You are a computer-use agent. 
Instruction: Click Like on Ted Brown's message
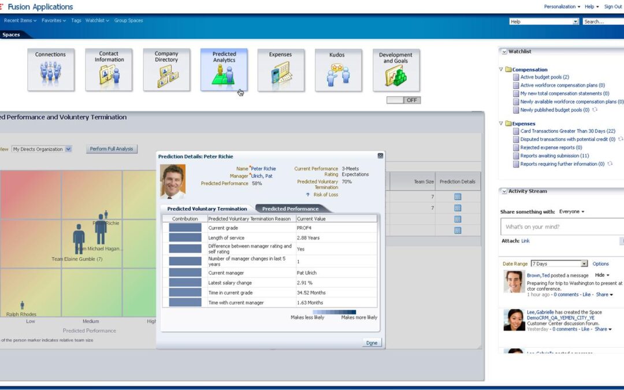coord(586,295)
